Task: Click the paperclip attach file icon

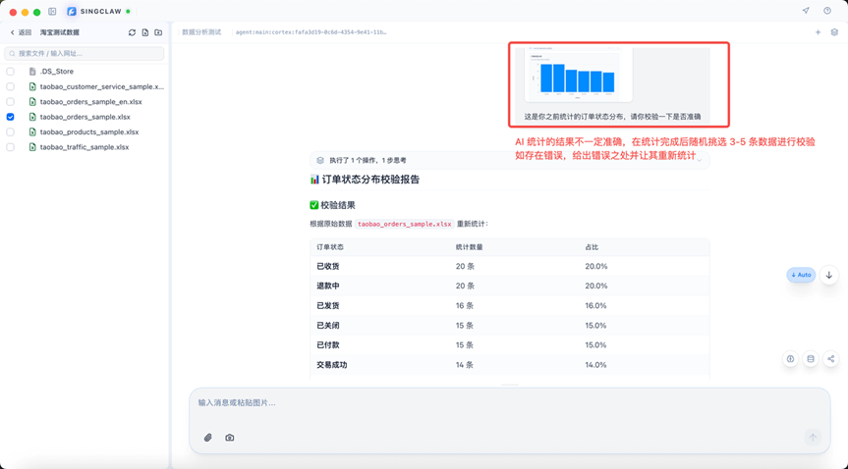Action: (x=208, y=438)
